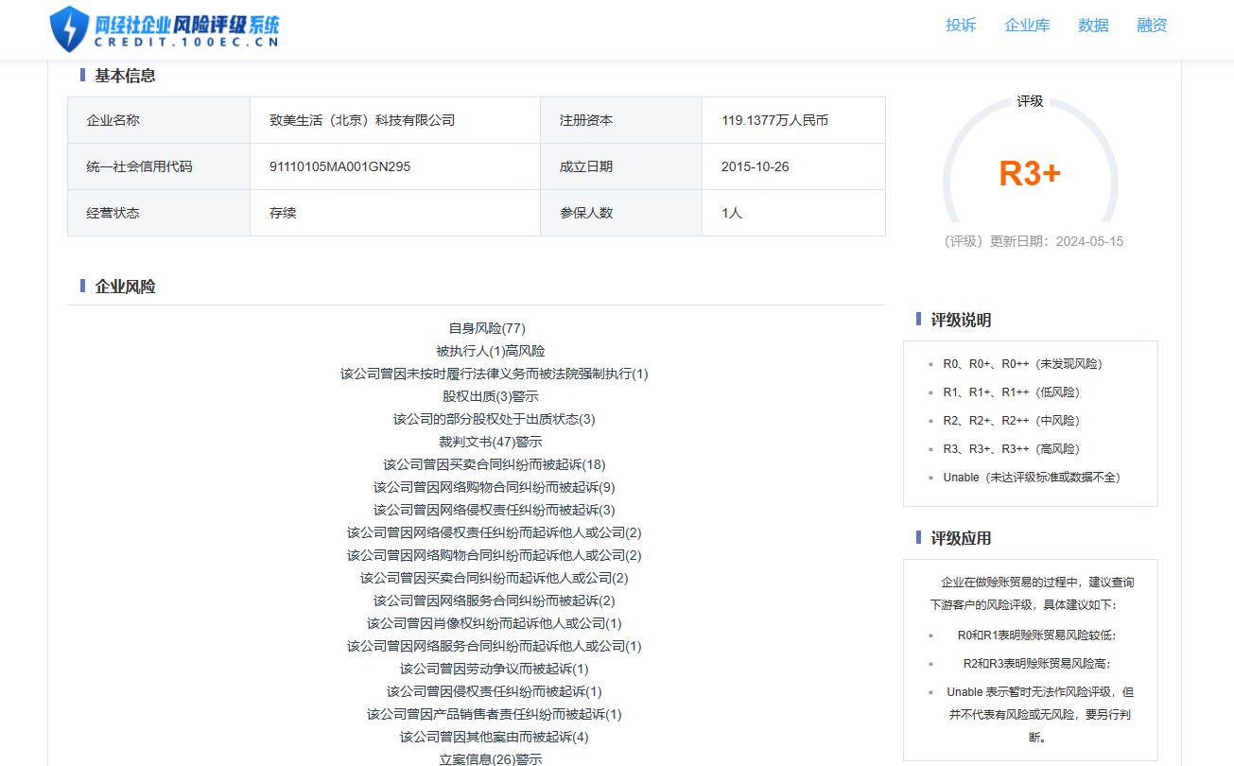The image size is (1234, 766).
Task: Click the 网络服务合同纠纷而起诉他人或公司(1) row
Action: pos(495,646)
